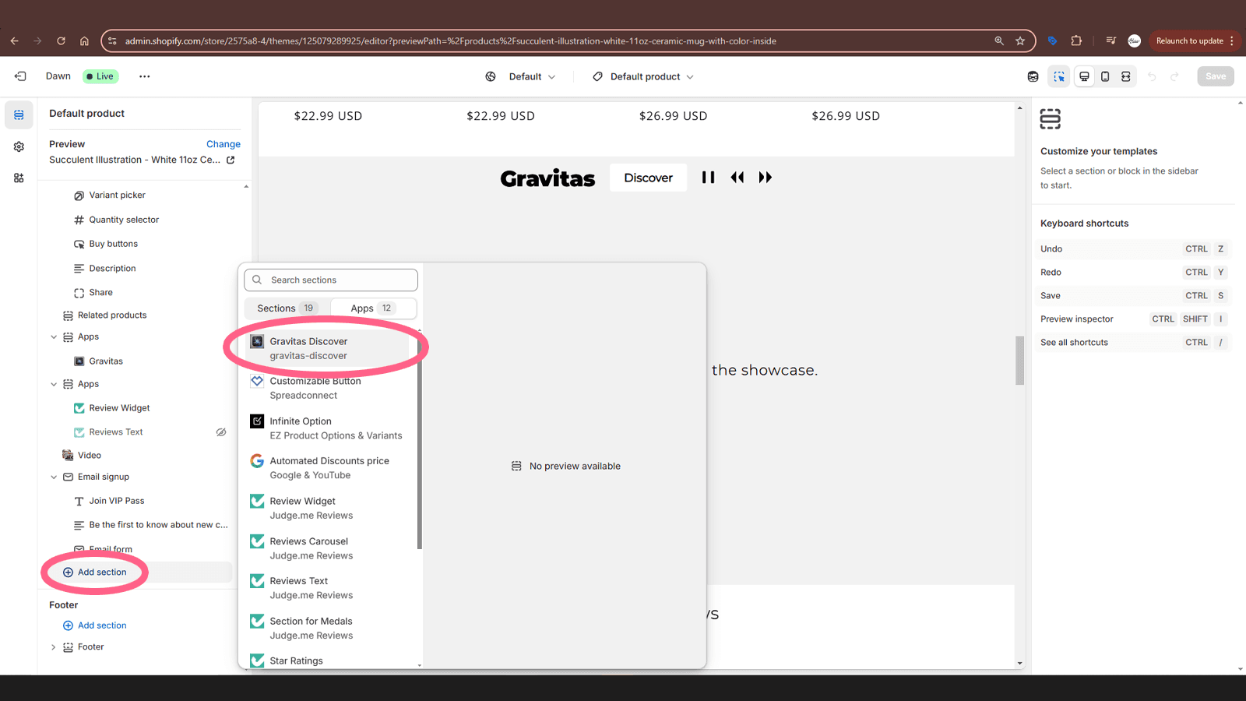Select Reviews Carousel app block
Screen dimensions: 1246x701
327,548
